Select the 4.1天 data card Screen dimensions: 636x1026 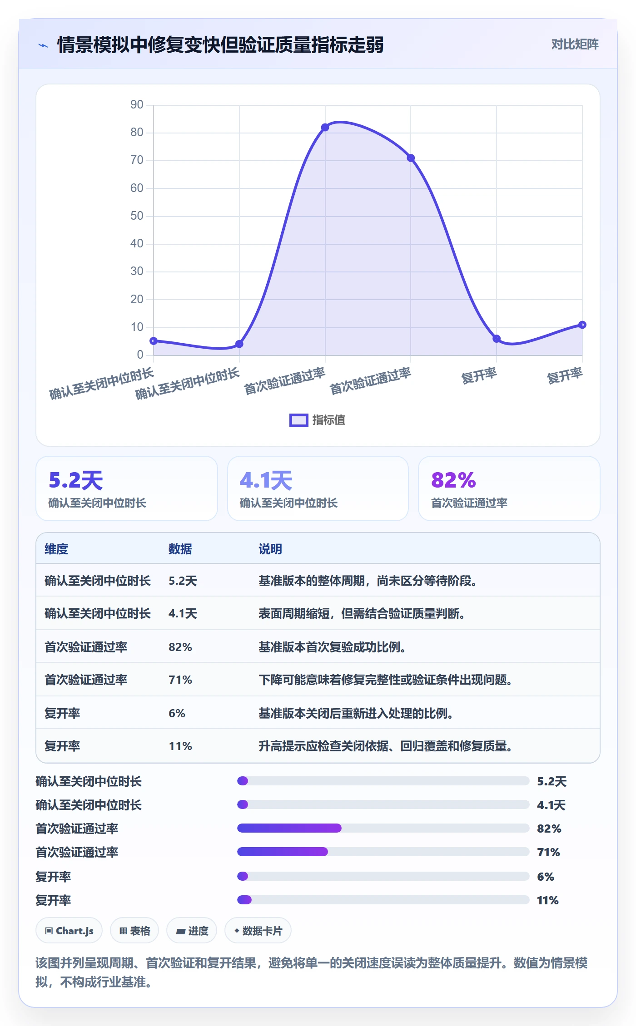[x=318, y=488]
